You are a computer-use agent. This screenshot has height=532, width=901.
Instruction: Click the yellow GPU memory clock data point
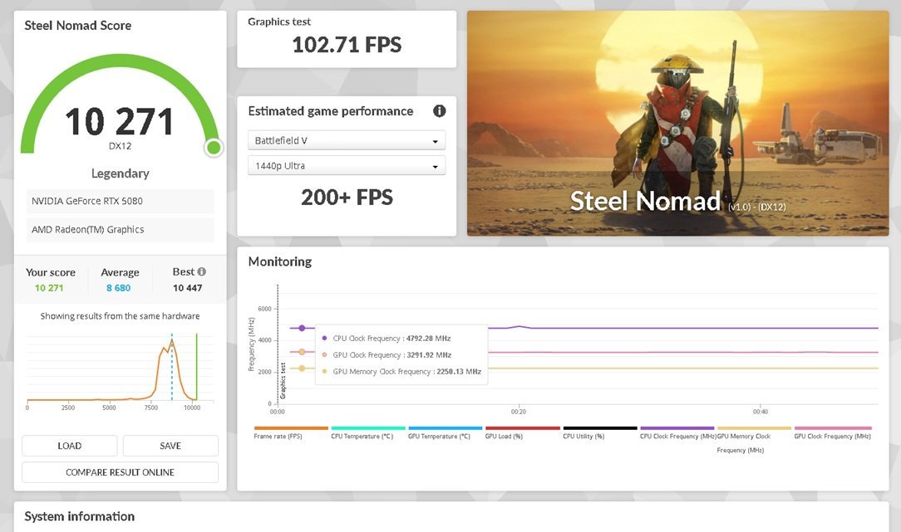tap(302, 368)
